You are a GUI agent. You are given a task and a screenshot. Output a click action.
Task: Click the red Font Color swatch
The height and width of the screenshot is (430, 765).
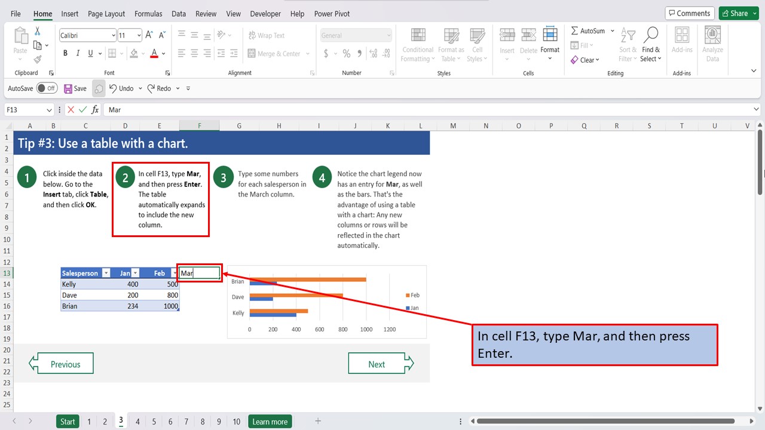[x=154, y=54]
